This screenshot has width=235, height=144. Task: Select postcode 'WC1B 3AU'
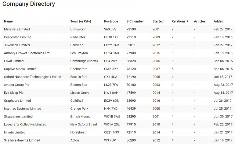(112, 116)
